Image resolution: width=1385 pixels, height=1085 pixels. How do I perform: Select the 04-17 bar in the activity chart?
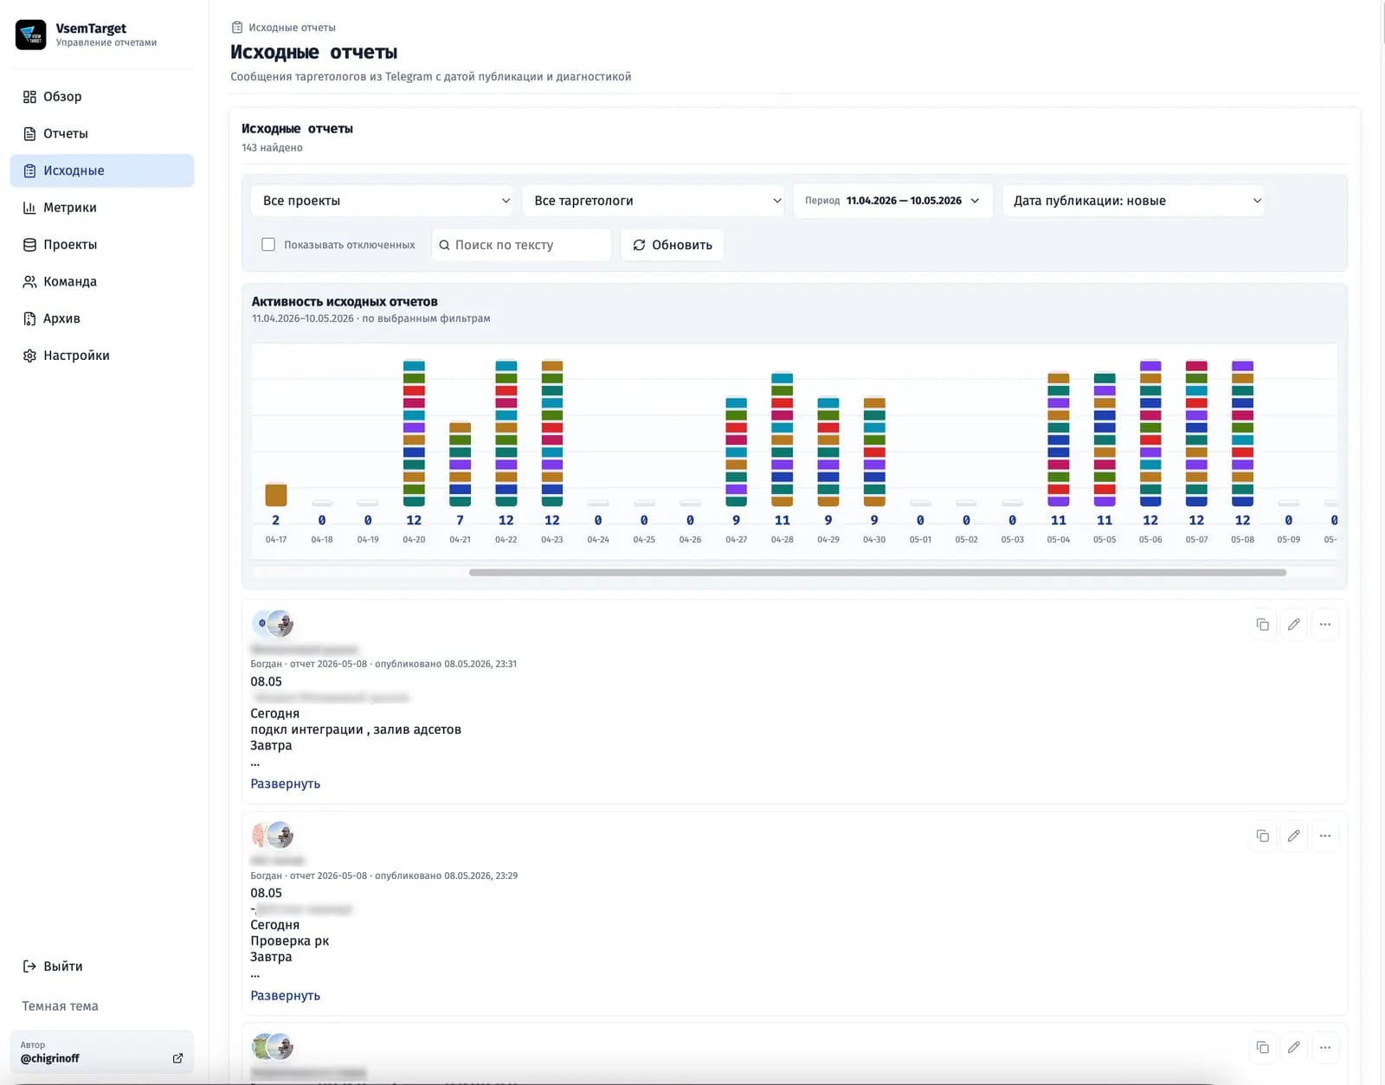pos(276,495)
